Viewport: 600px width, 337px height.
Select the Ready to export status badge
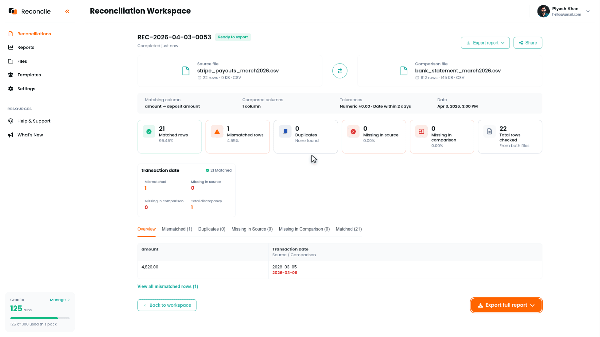(233, 37)
